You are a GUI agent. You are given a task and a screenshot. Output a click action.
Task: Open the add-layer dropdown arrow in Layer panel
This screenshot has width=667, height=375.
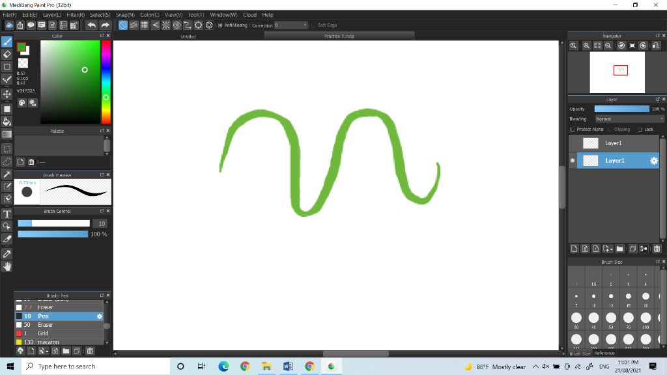point(611,249)
